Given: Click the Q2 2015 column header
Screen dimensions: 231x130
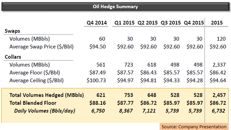Looking at the screenshot, I should point(148,23).
